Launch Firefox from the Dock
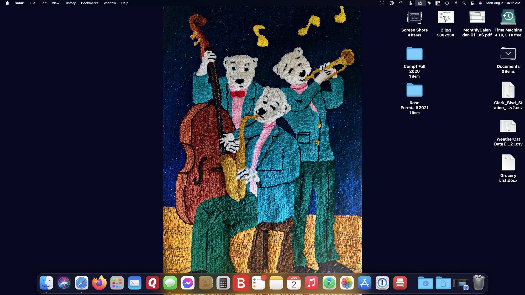This screenshot has width=525, height=295. coord(99,283)
